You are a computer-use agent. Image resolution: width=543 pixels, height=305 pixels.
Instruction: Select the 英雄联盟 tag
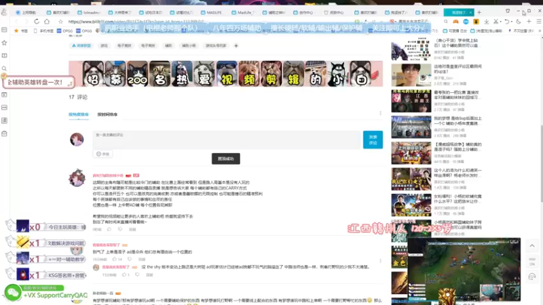click(81, 45)
